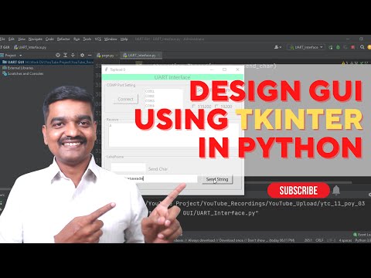
Task: Click the UTF-8 encoding status entry
Action: (x=332, y=240)
